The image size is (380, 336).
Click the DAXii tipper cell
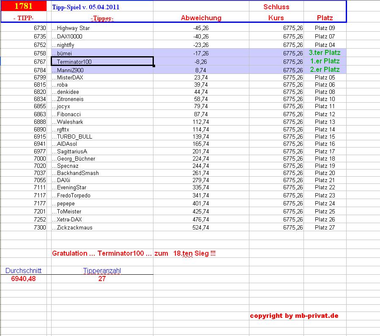(102, 180)
